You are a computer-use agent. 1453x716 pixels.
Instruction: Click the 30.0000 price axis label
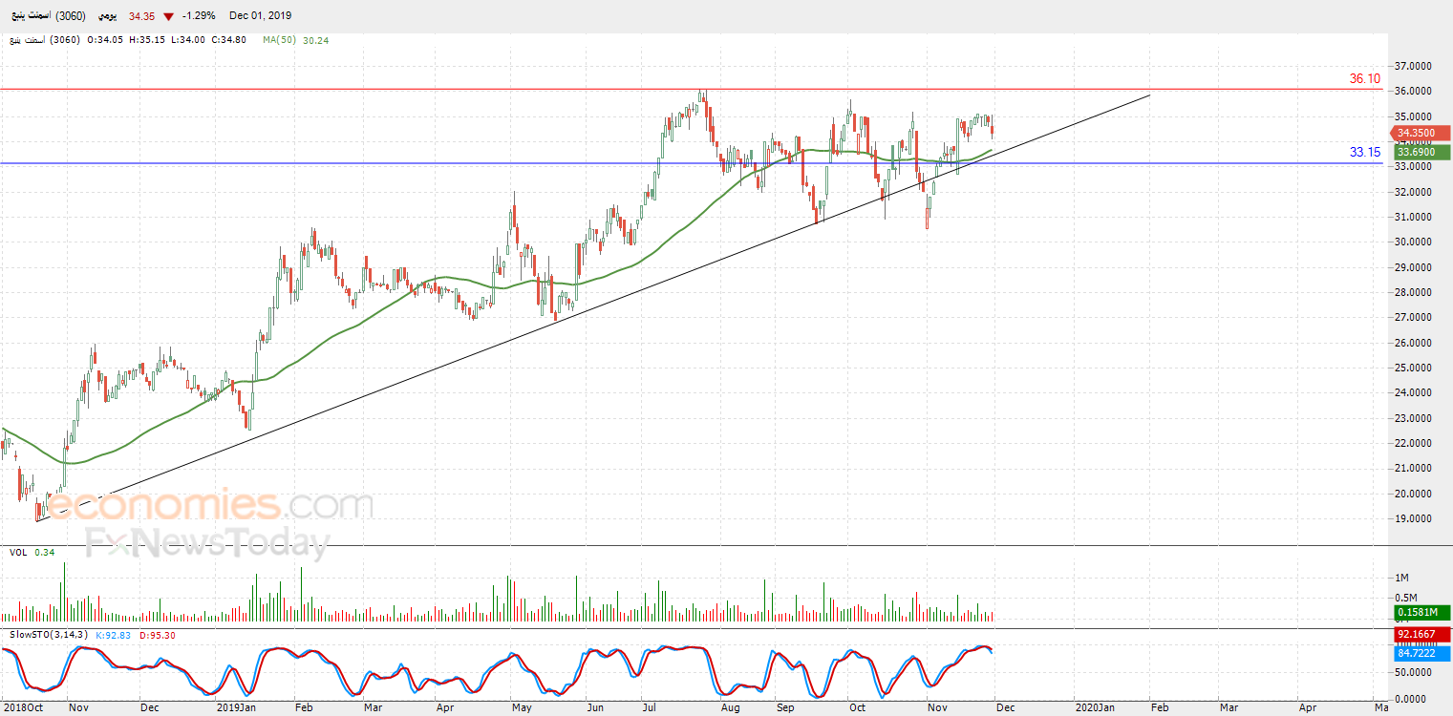[1415, 242]
